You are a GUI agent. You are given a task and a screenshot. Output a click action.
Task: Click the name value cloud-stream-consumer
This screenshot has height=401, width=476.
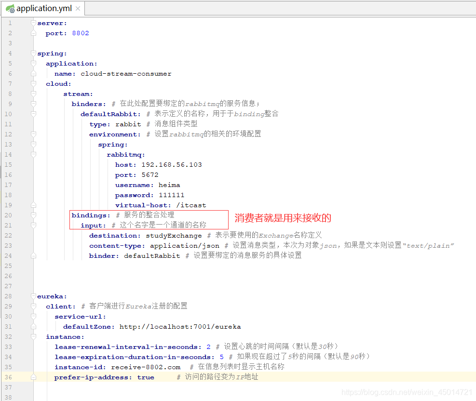[126, 74]
